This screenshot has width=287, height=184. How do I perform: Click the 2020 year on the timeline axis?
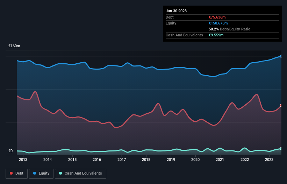pyautogui.click(x=195, y=160)
